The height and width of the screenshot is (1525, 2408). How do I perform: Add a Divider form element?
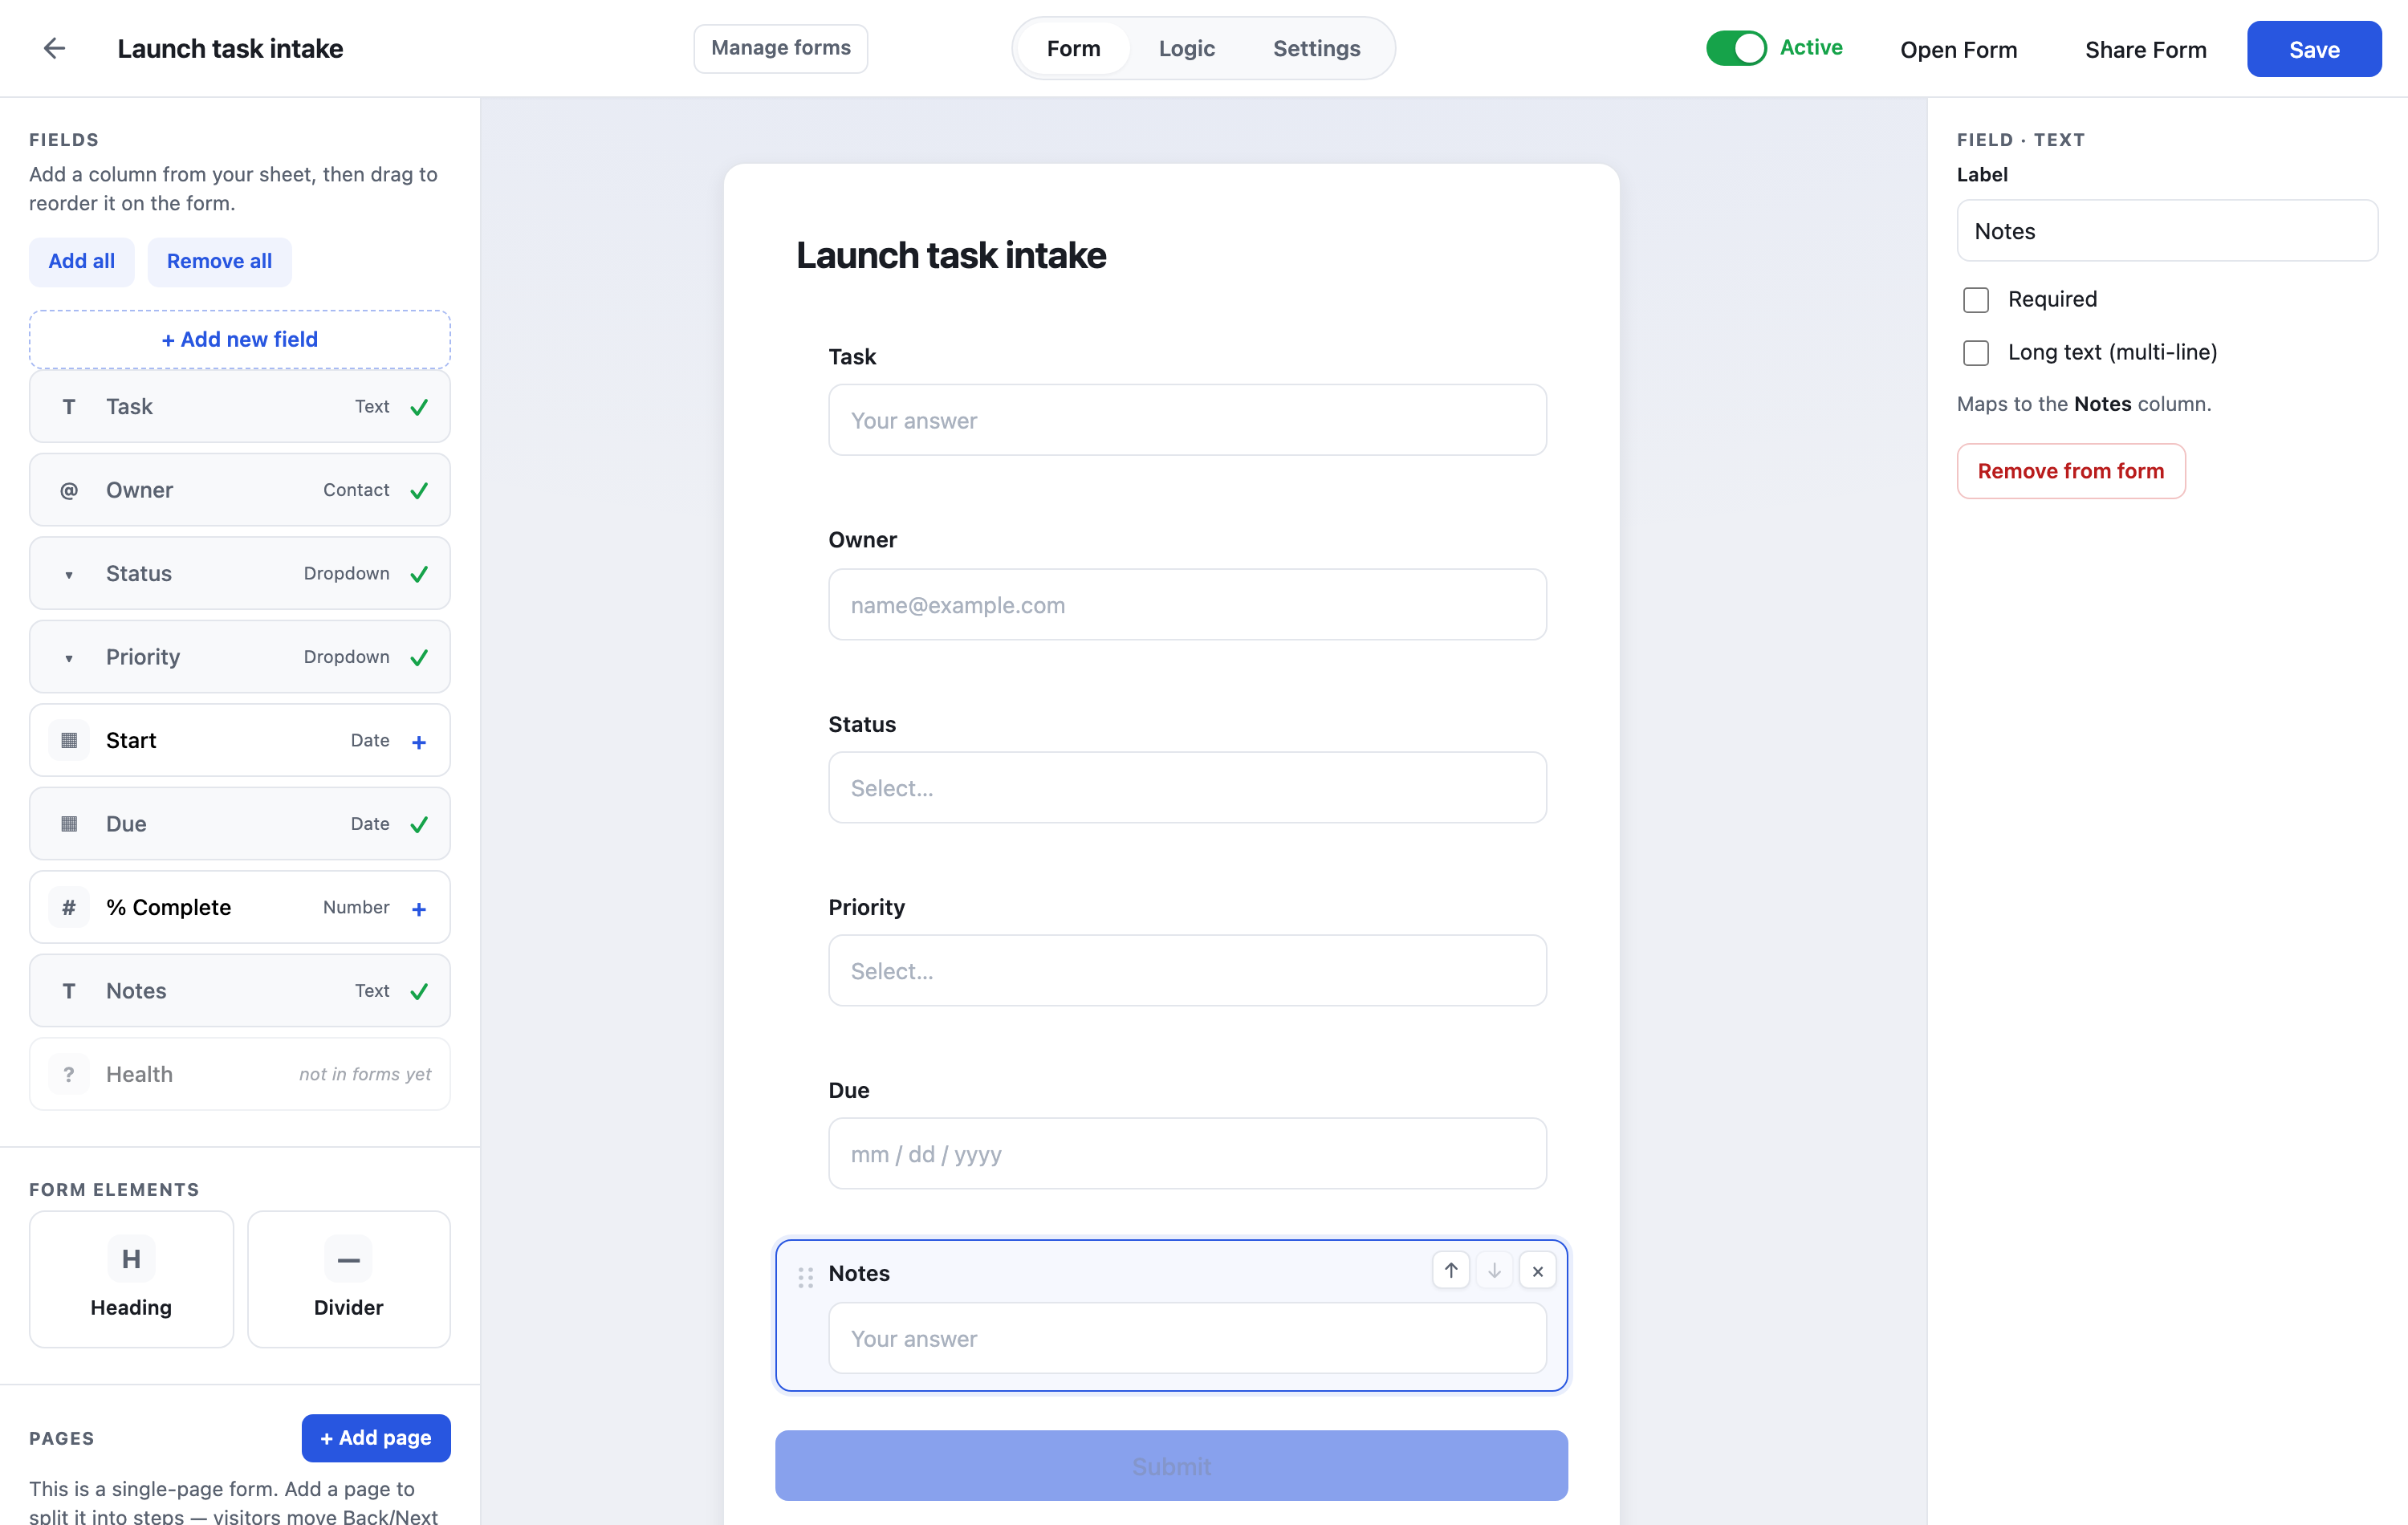click(x=348, y=1279)
